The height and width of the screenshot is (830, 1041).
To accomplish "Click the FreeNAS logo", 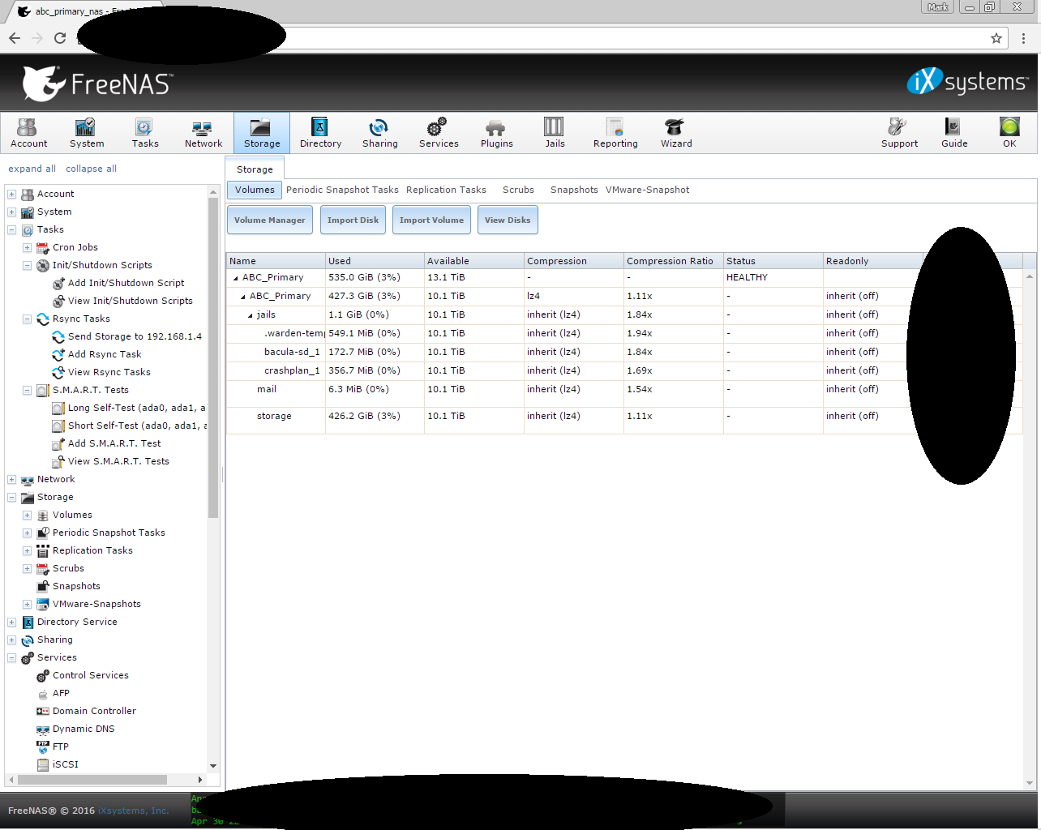I will coord(96,83).
